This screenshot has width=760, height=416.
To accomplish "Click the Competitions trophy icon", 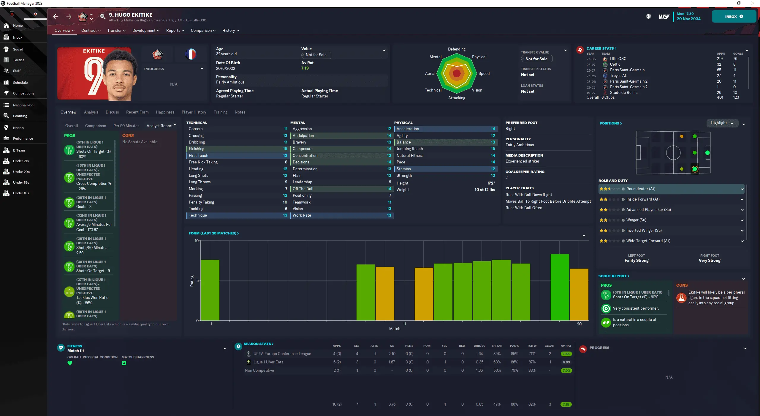I will coord(6,93).
